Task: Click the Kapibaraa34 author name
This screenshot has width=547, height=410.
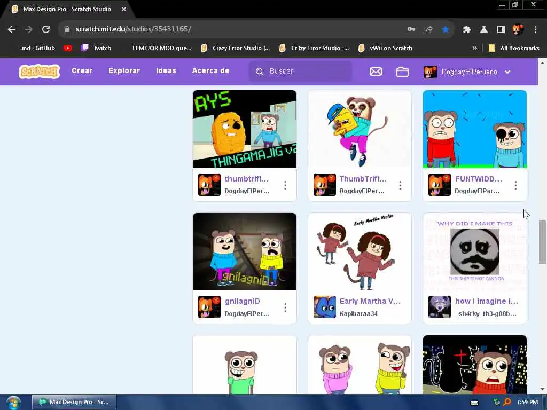Action: (358, 314)
